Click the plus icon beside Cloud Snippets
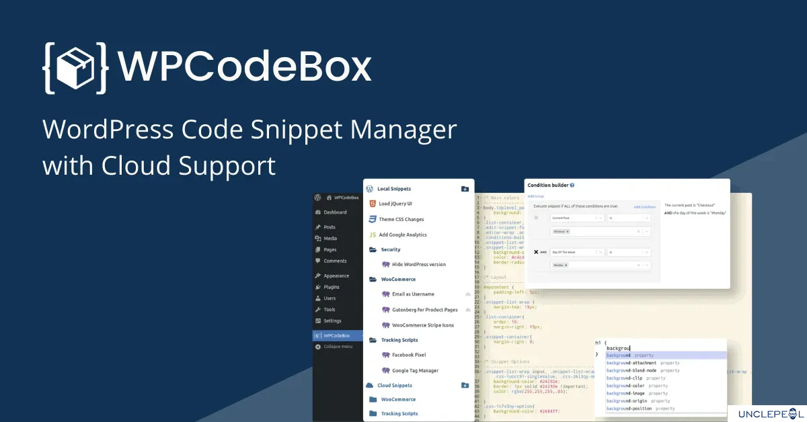The width and height of the screenshot is (807, 422). 464,386
